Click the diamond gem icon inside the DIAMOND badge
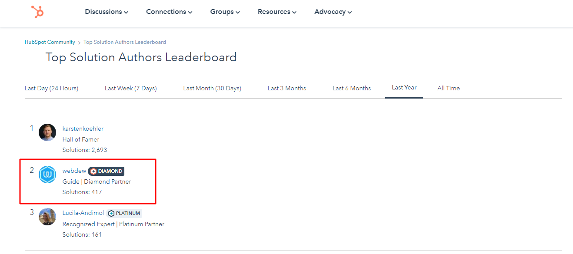Viewport: 573px width, 254px height. click(93, 171)
